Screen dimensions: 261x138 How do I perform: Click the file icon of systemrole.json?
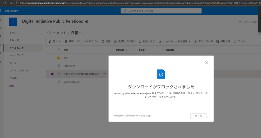(x=59, y=82)
